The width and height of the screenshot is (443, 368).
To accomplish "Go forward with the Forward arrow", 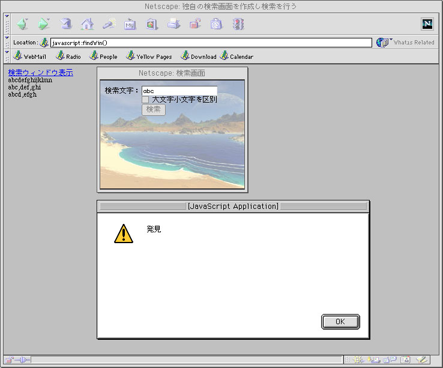I will tap(43, 24).
